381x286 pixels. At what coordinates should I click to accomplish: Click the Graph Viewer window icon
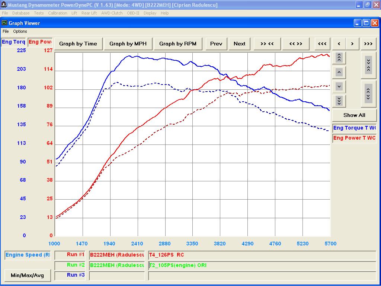(4, 23)
